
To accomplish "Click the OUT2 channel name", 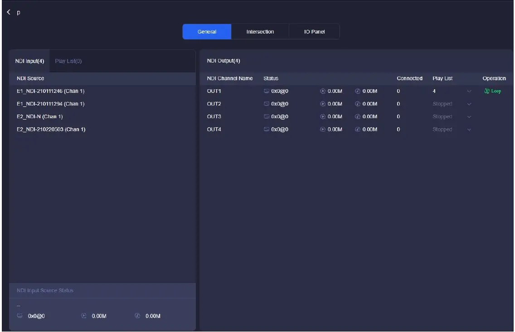I will click(214, 104).
